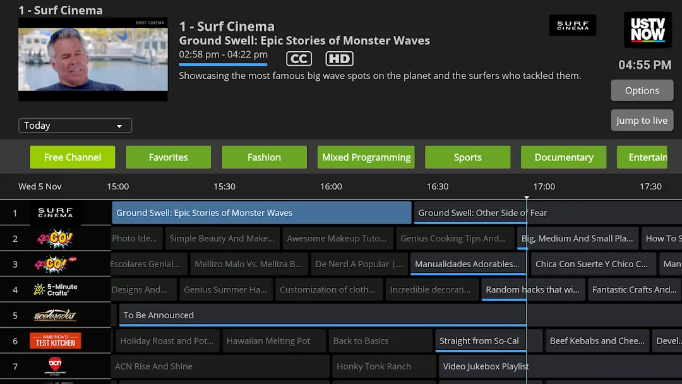The width and height of the screenshot is (682, 384).
Task: Select America's Test Kitchen channel logo
Action: tap(55, 341)
